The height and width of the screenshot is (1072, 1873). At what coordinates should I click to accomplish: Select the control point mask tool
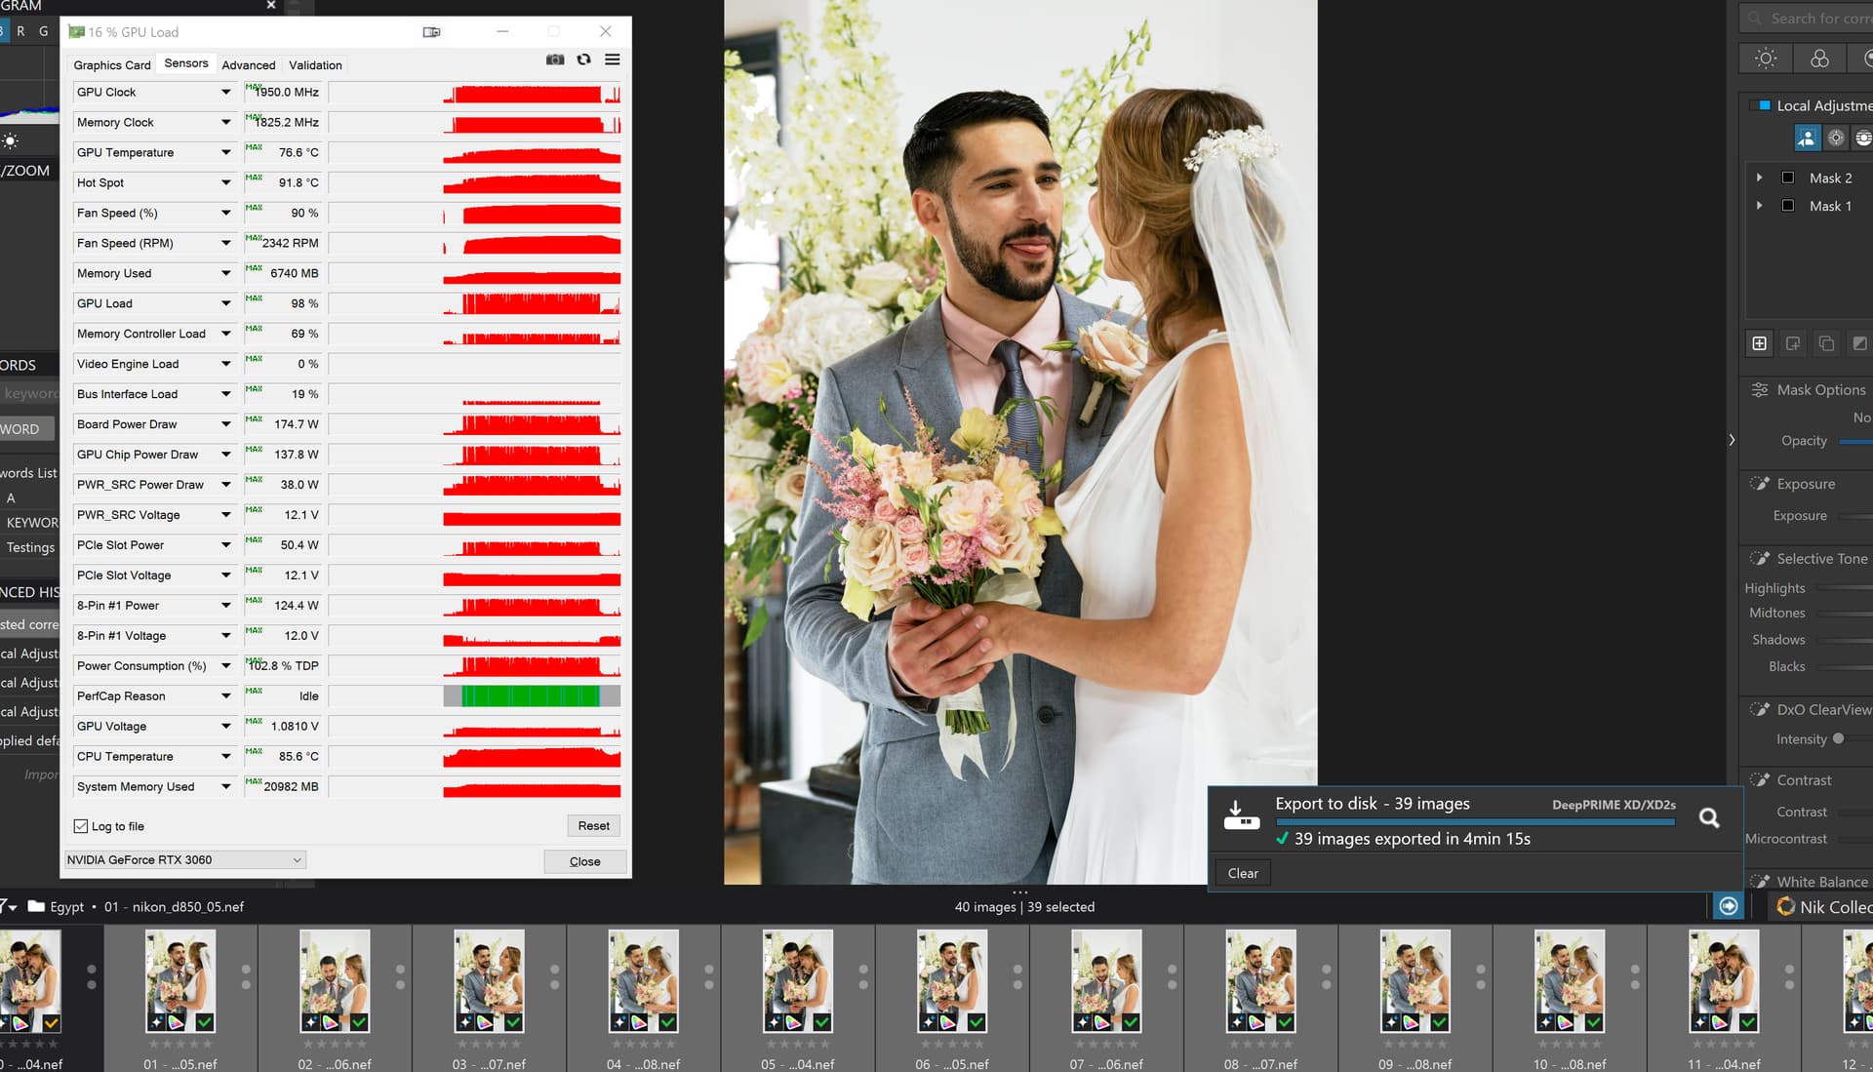click(1836, 139)
